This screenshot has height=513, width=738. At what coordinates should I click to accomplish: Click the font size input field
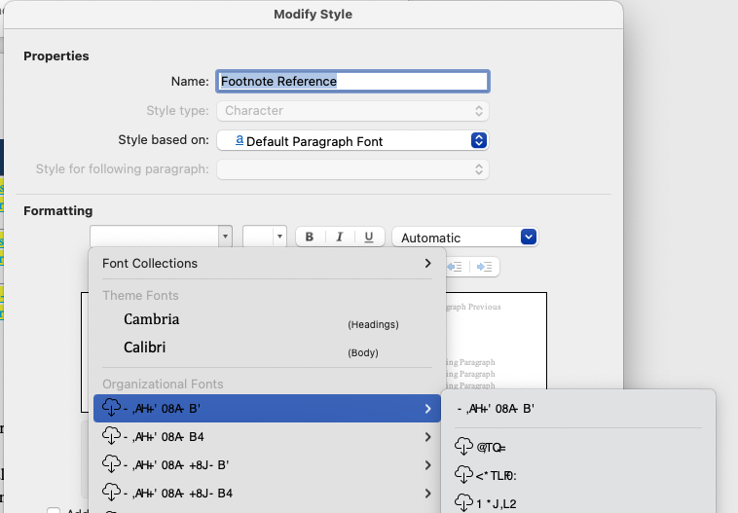point(258,237)
